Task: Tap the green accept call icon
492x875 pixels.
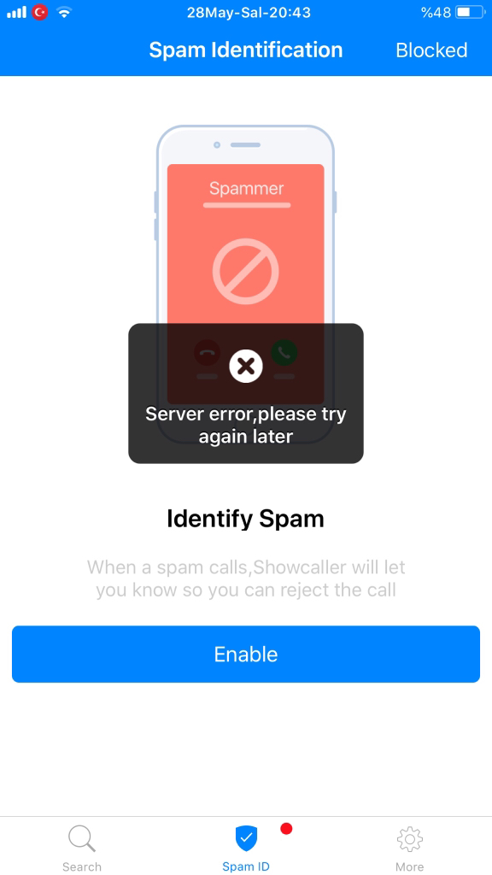Action: click(284, 353)
